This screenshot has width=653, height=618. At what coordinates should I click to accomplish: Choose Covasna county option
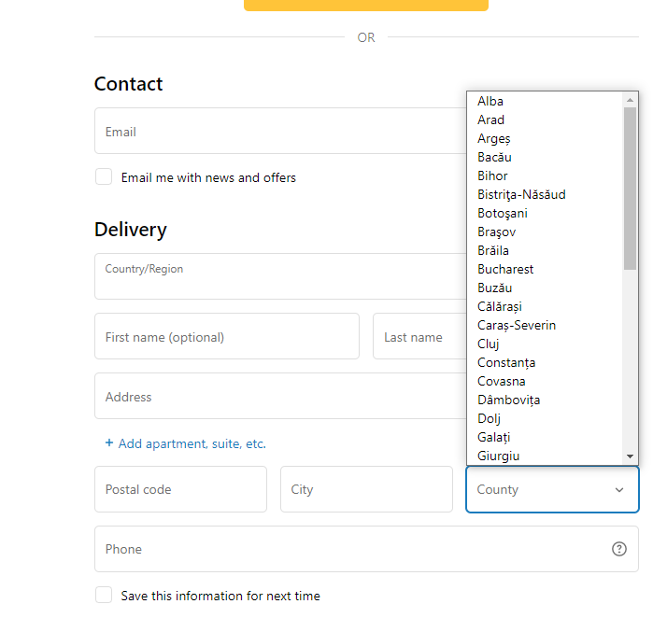pos(545,381)
